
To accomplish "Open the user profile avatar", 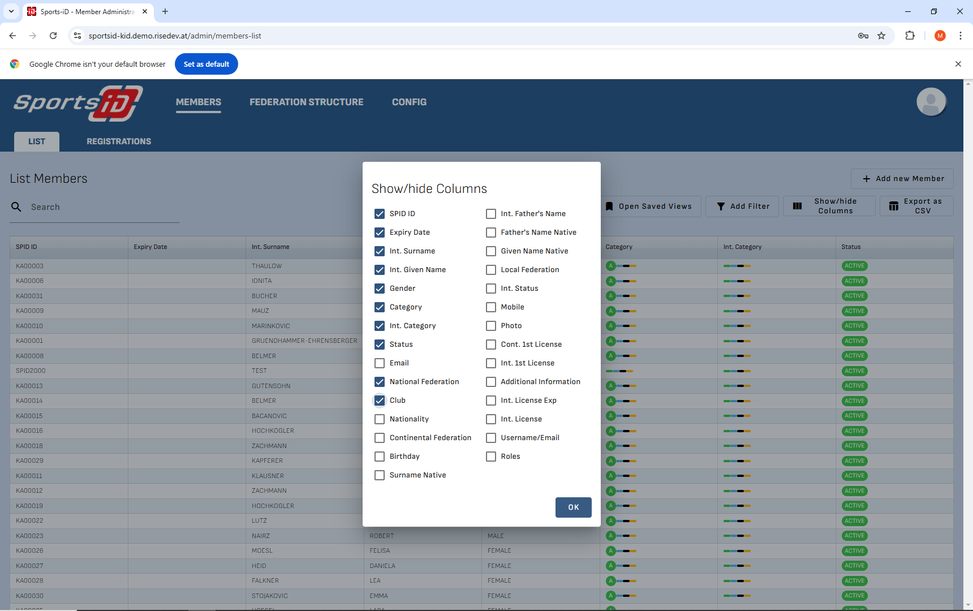I will pos(931,102).
